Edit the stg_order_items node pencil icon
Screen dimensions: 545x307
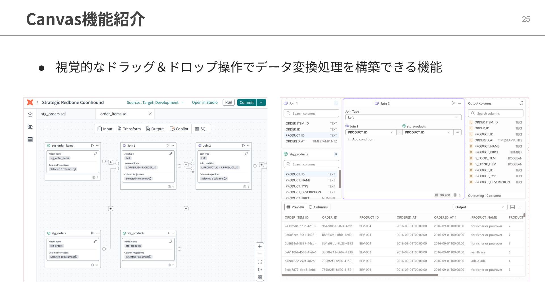pos(95,154)
